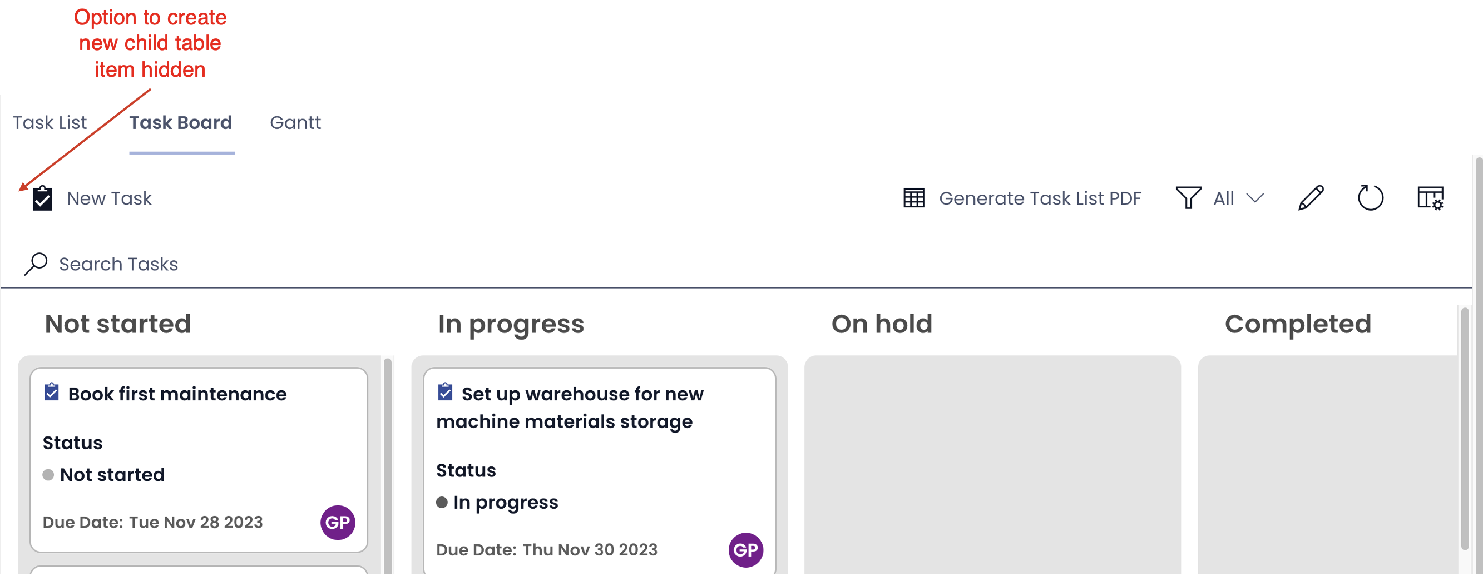Click task checkbox icon on Set up warehouse card

(x=445, y=393)
